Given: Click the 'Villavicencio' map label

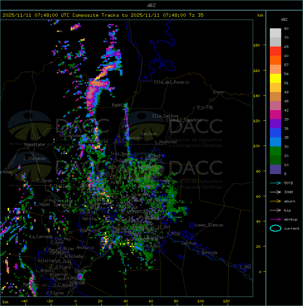Looking at the screenshot, I should (74, 135).
